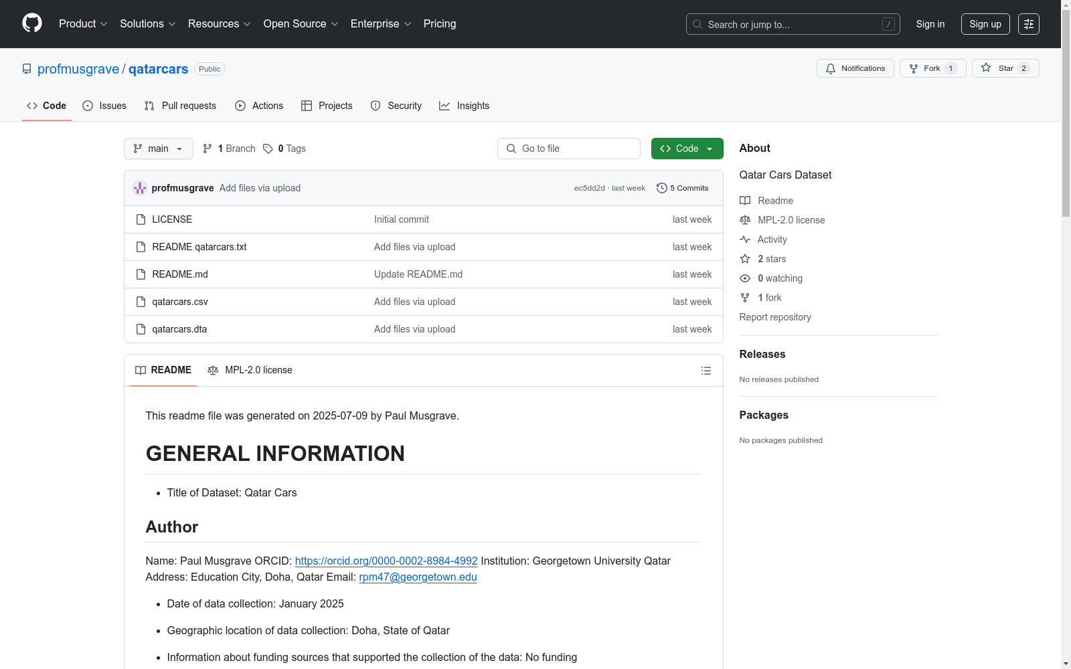
Task: Click the Sign up button
Action: pyautogui.click(x=985, y=24)
